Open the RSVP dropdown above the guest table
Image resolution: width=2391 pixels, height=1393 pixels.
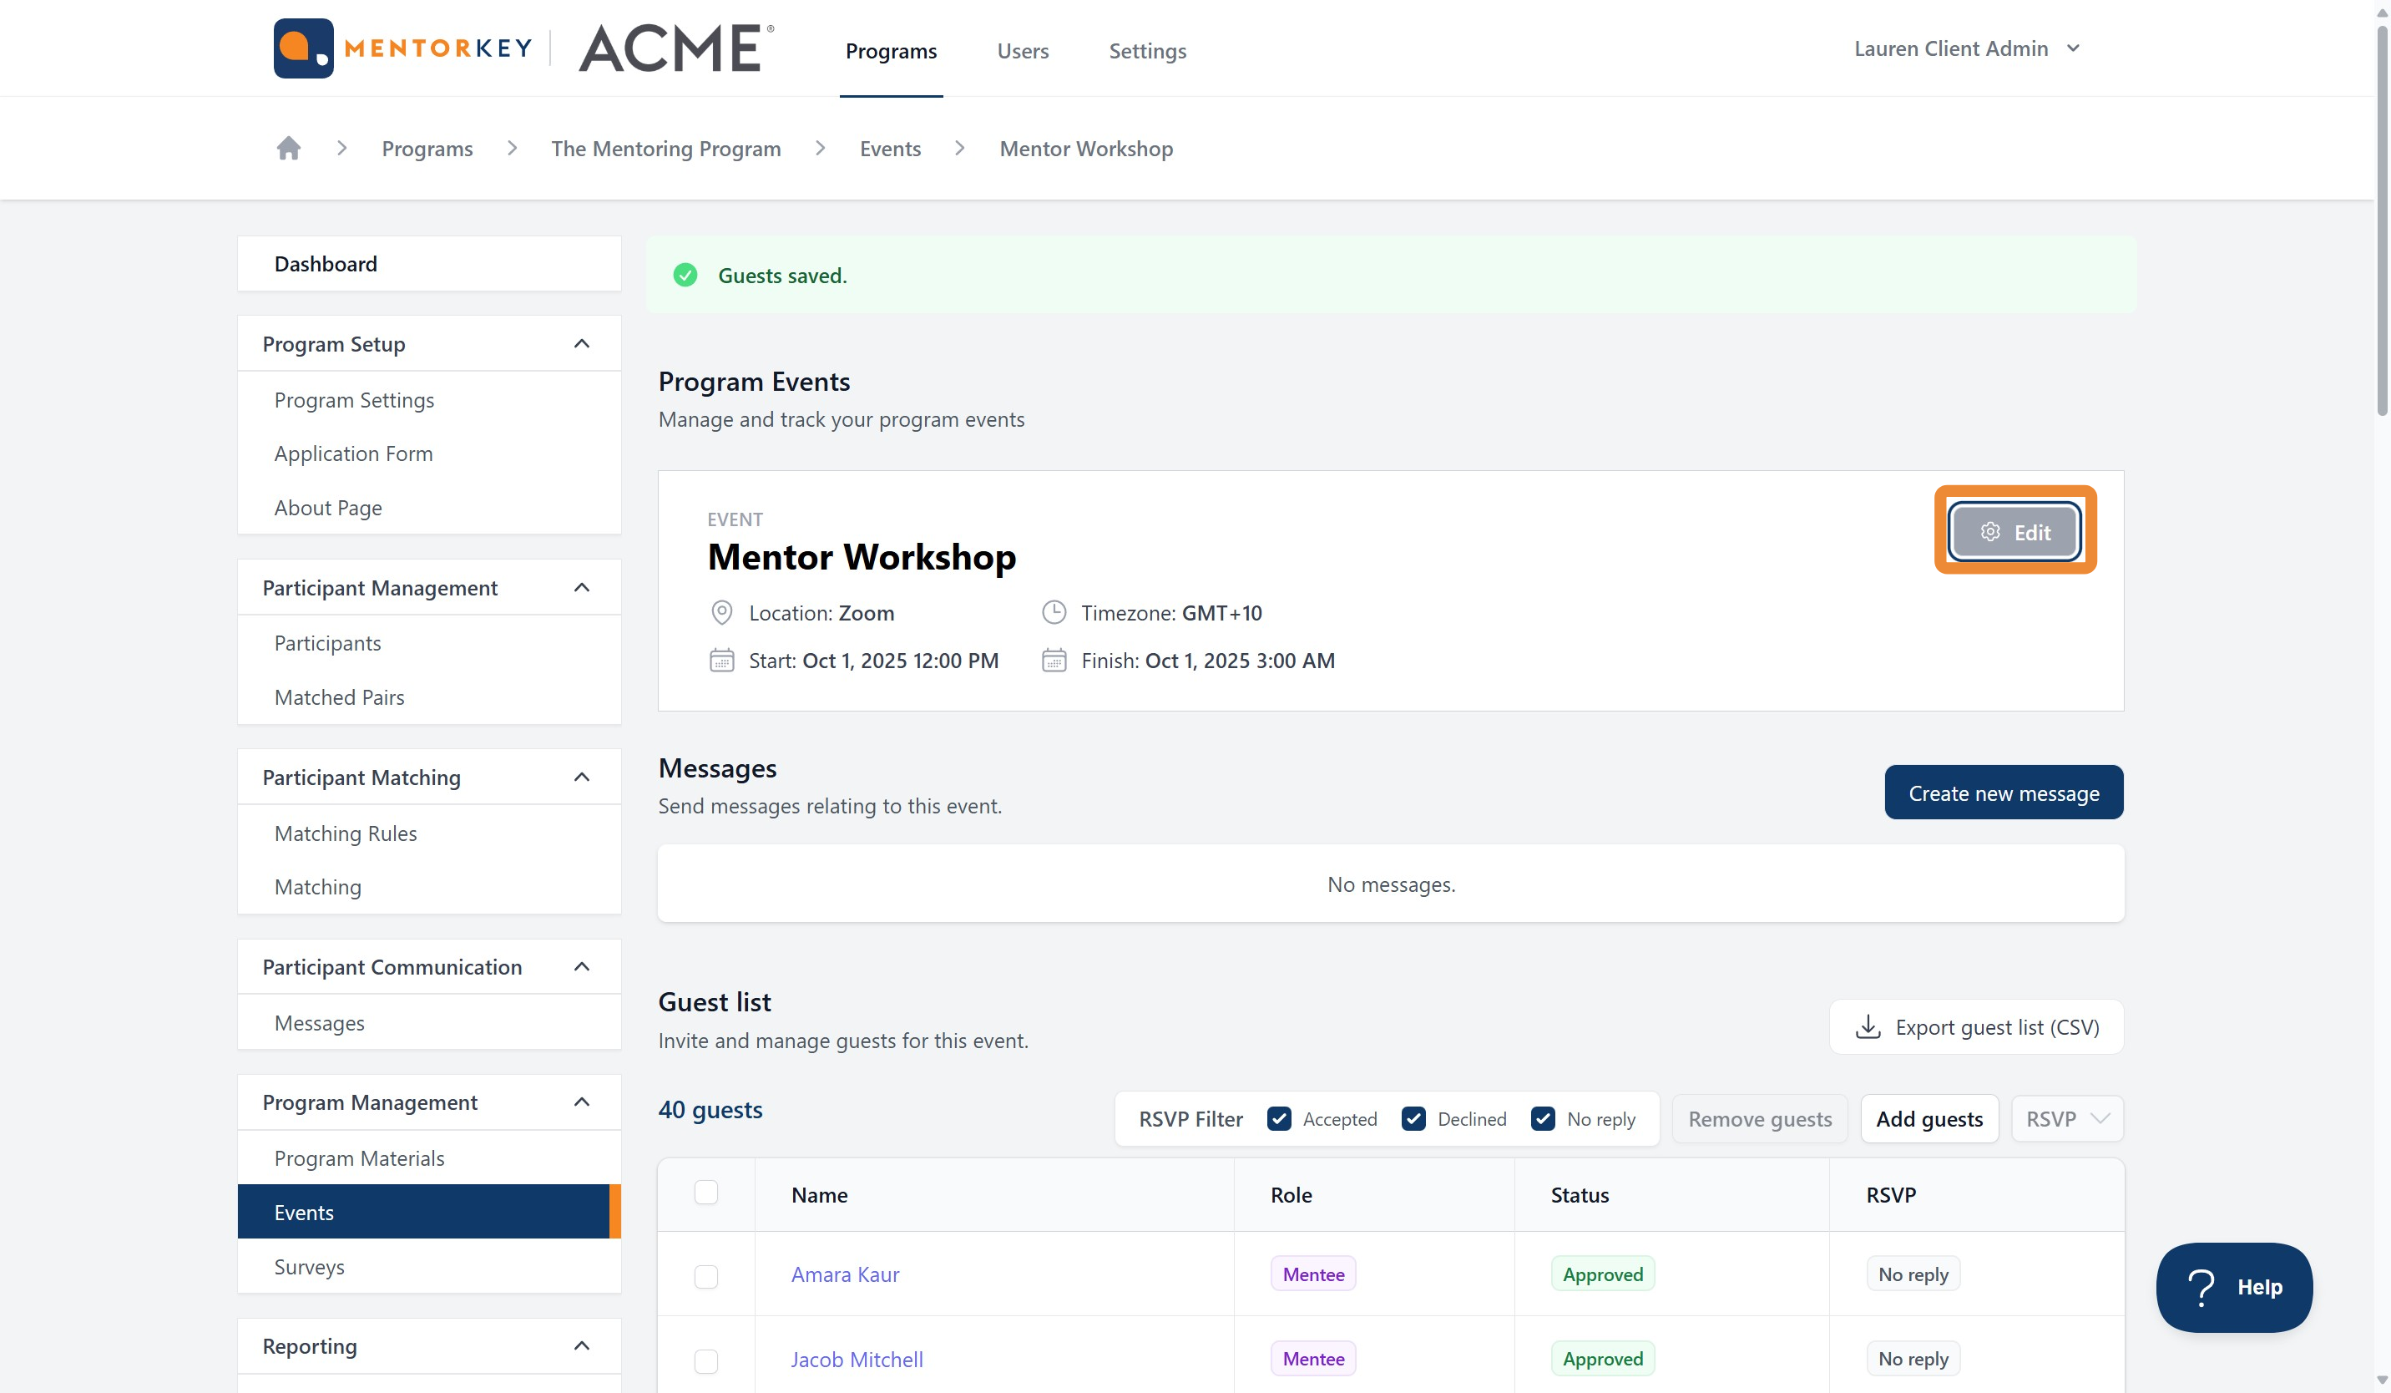(2066, 1119)
